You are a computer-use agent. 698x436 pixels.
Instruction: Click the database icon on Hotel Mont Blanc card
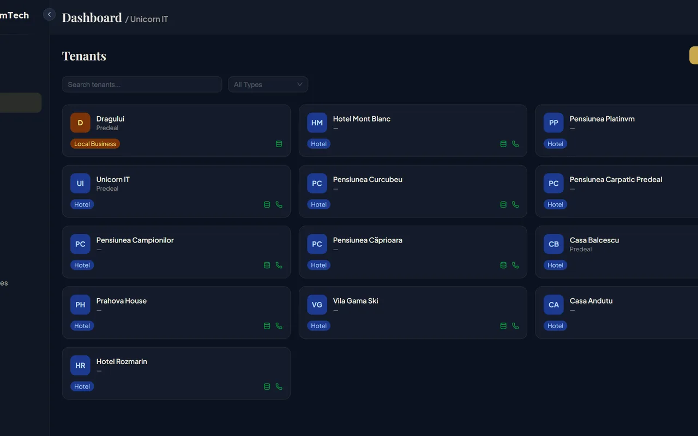click(x=503, y=144)
